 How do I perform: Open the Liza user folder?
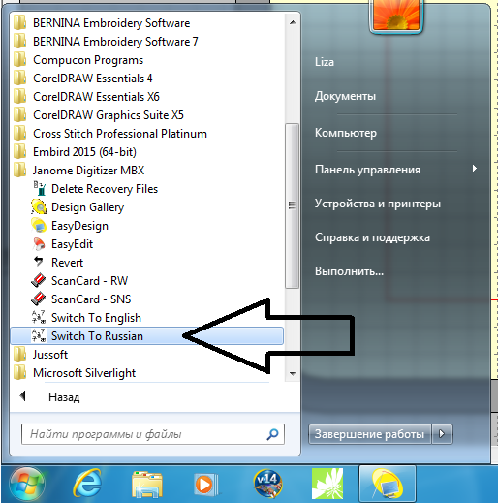325,62
